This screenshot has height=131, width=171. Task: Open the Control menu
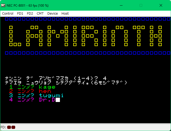click(8, 13)
